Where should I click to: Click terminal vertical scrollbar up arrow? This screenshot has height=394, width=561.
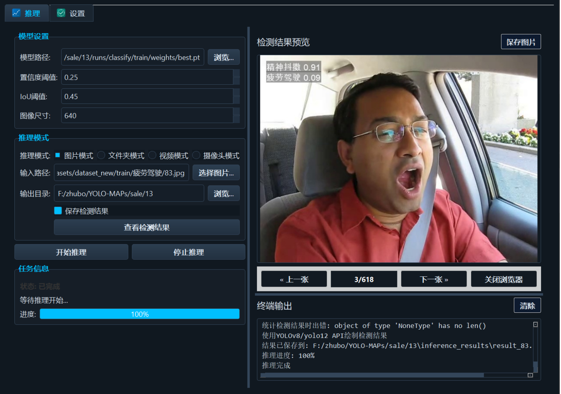(x=536, y=324)
